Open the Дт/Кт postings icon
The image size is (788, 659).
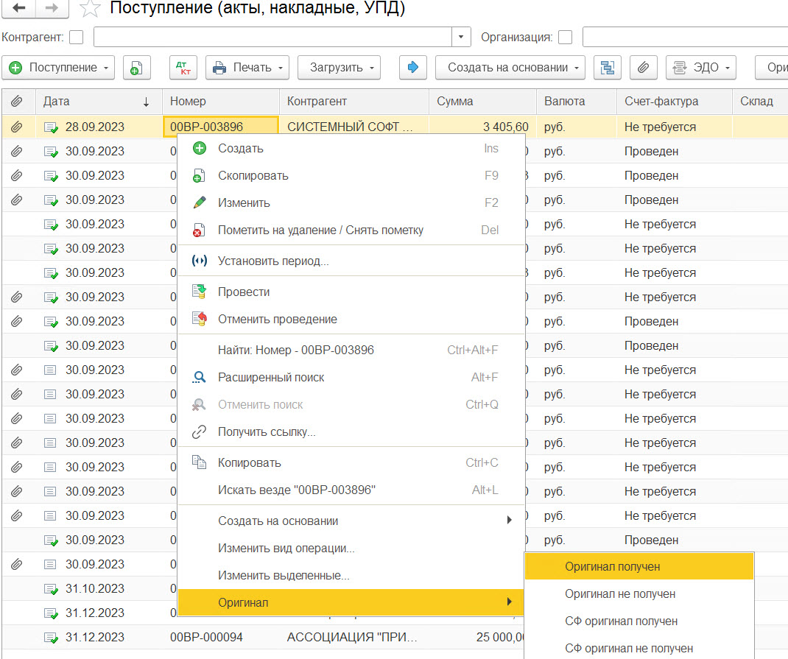point(183,68)
